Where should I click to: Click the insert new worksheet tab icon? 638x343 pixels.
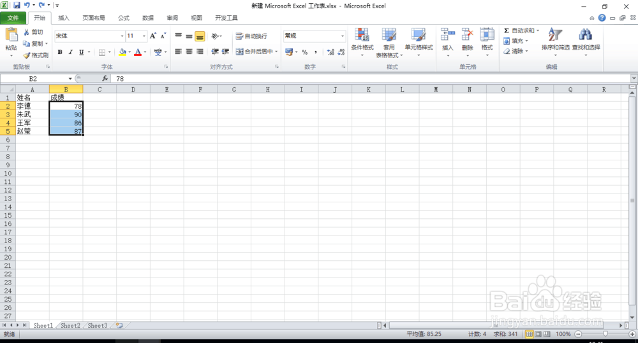tap(119, 325)
